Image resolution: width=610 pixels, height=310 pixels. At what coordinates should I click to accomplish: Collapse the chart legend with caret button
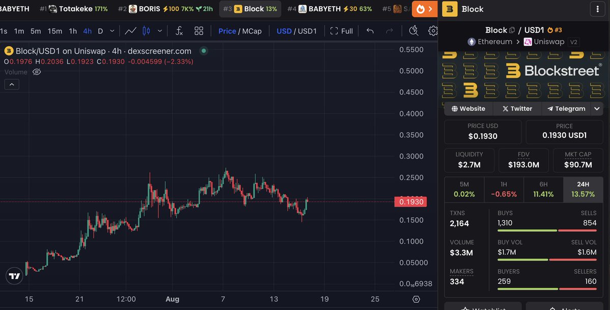12,84
